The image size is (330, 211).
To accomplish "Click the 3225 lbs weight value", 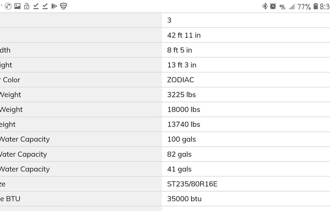I will (x=181, y=94).
